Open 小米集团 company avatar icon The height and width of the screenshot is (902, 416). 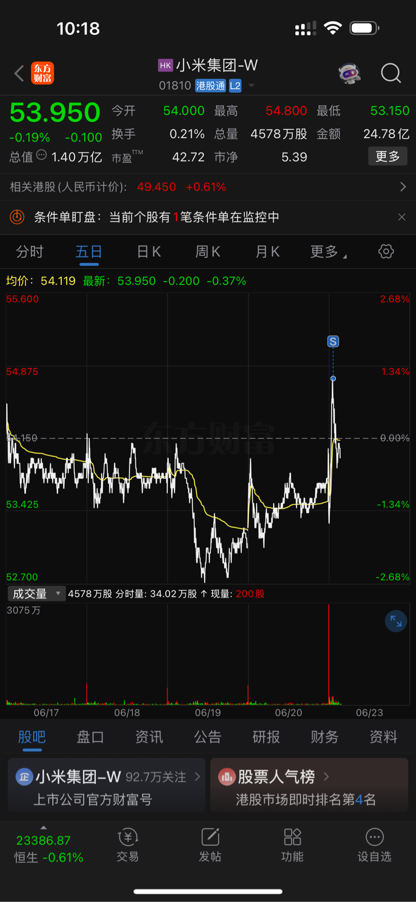pos(24,777)
